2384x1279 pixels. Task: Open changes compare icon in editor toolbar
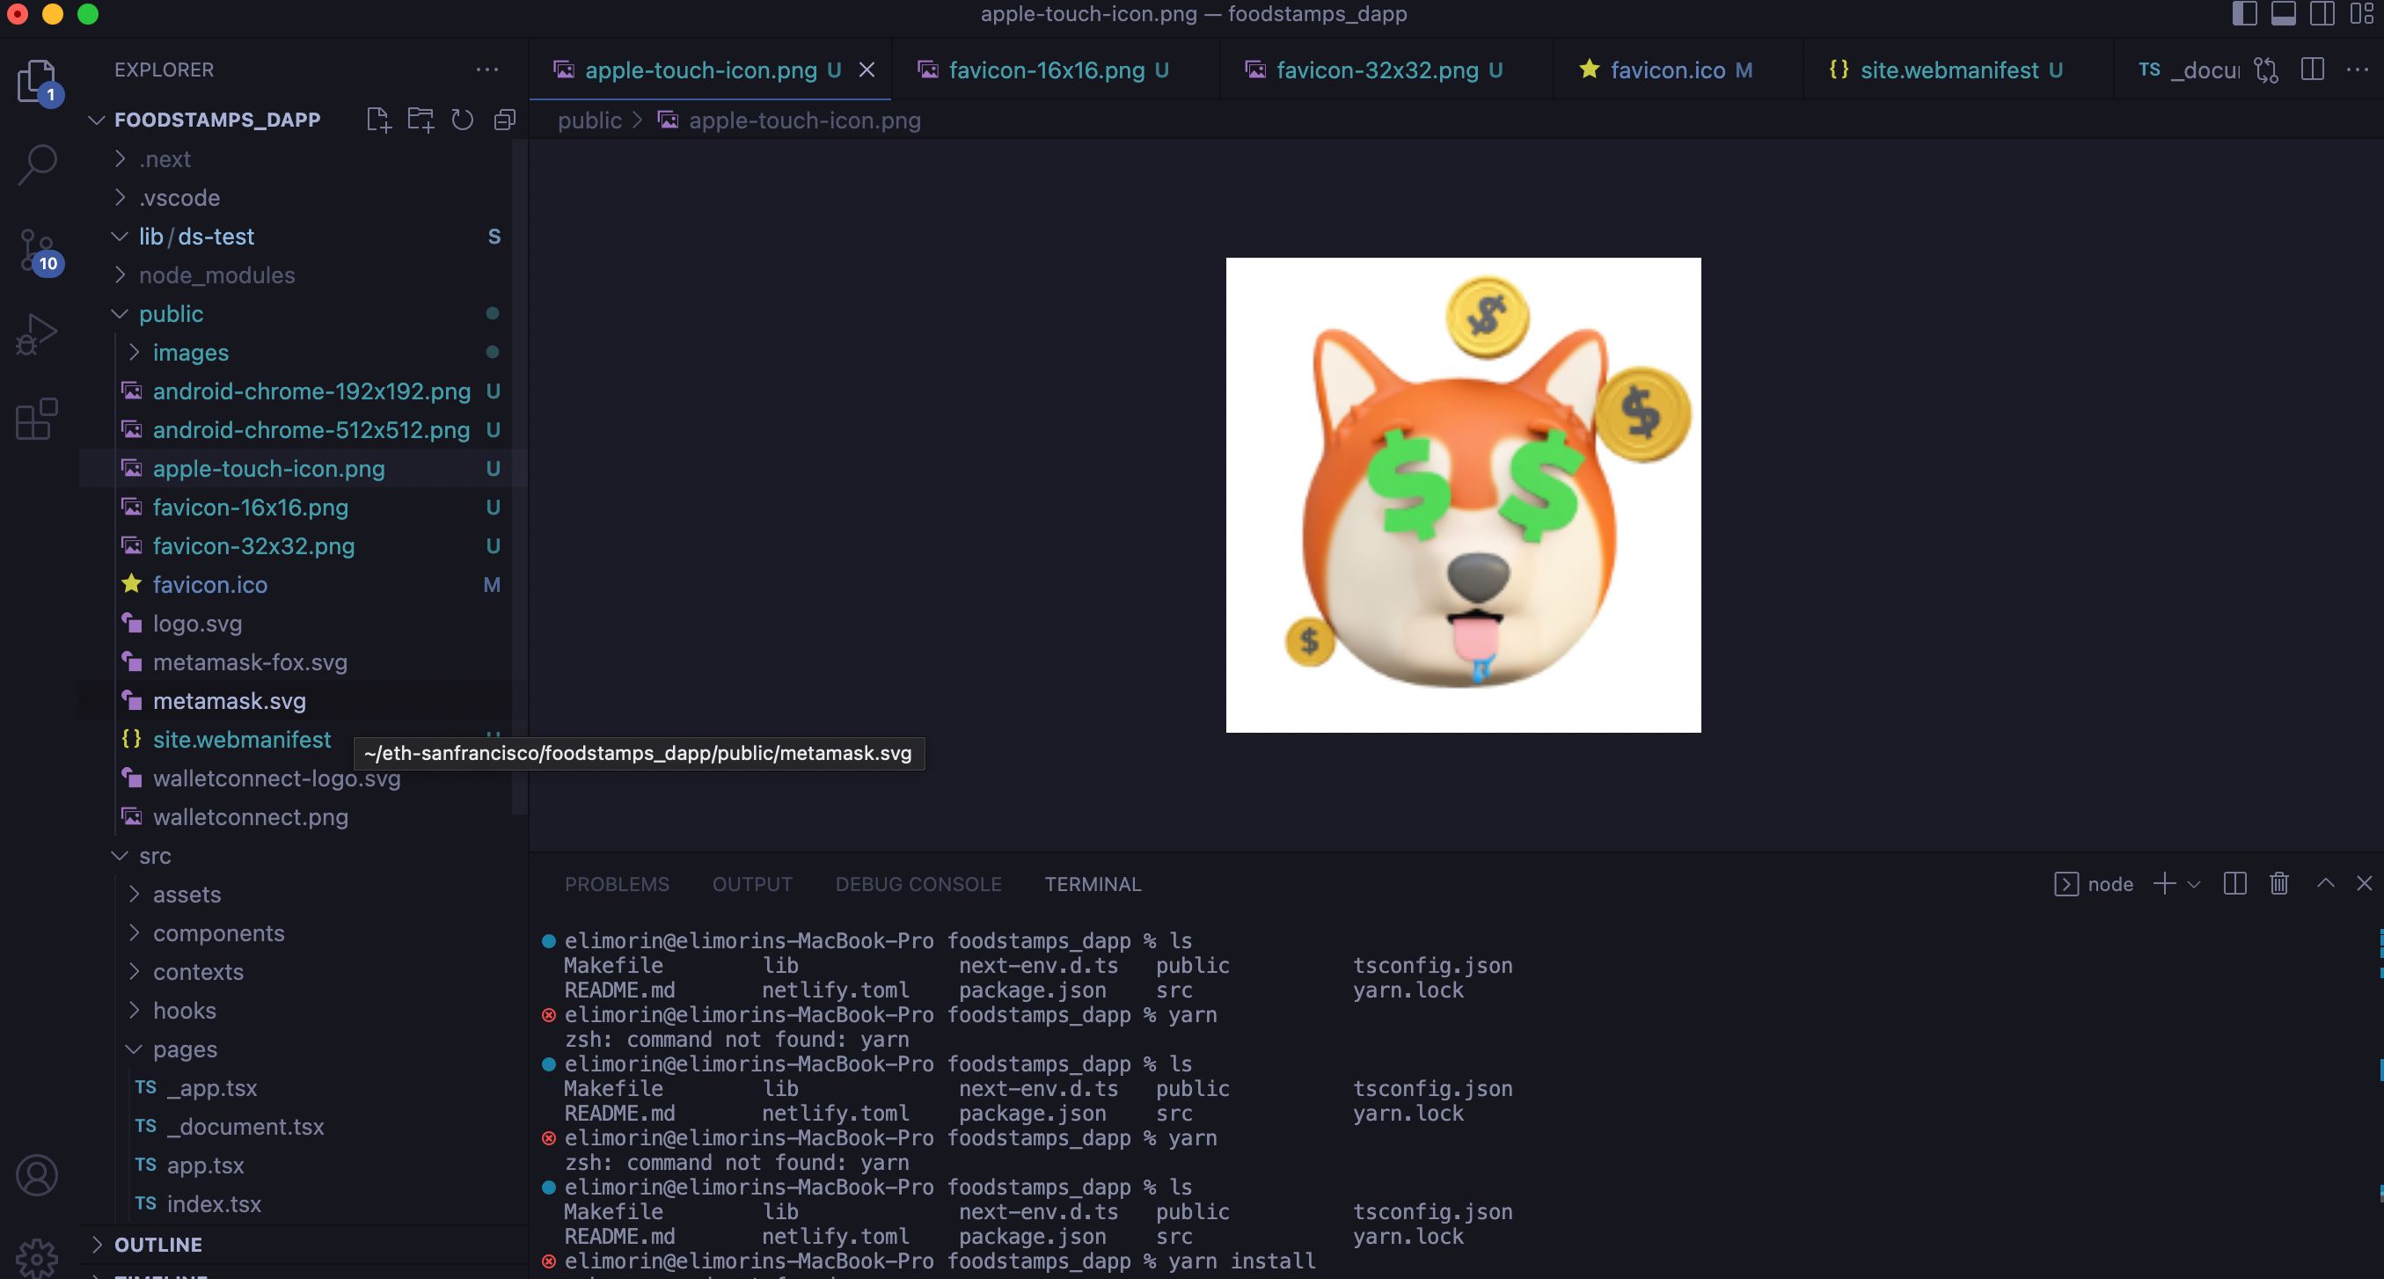(x=2266, y=70)
